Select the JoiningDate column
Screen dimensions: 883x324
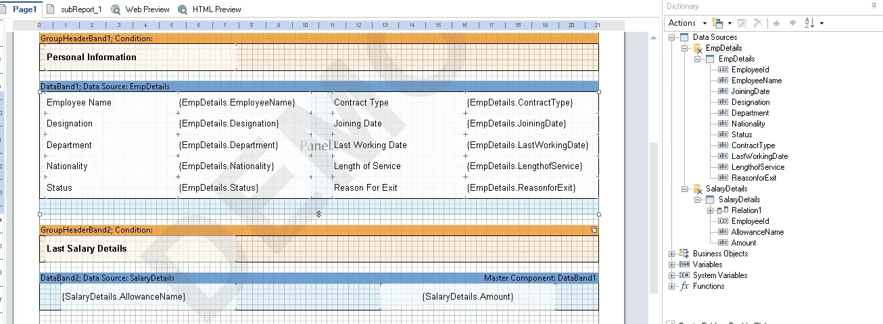tap(750, 91)
